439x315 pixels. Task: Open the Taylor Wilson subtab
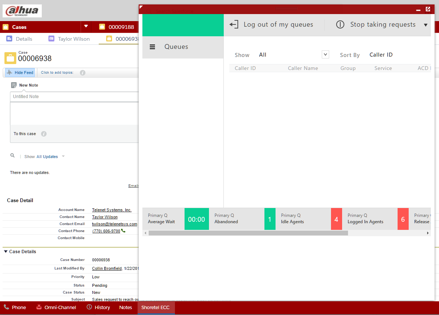click(x=69, y=39)
